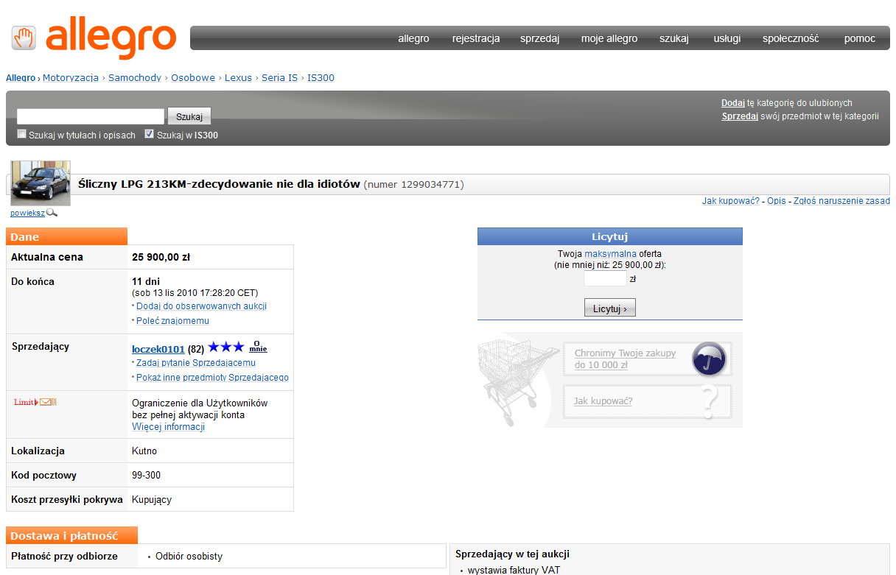Click 'Jak kupować?' link in the cart panel
896x575 pixels.
pyautogui.click(x=603, y=401)
